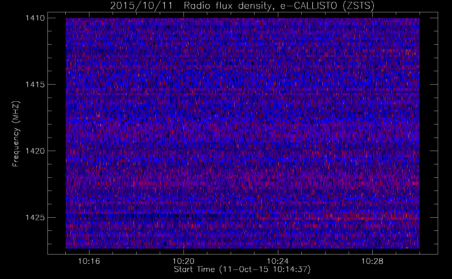Select the 10:20 time tick label

coord(184,261)
